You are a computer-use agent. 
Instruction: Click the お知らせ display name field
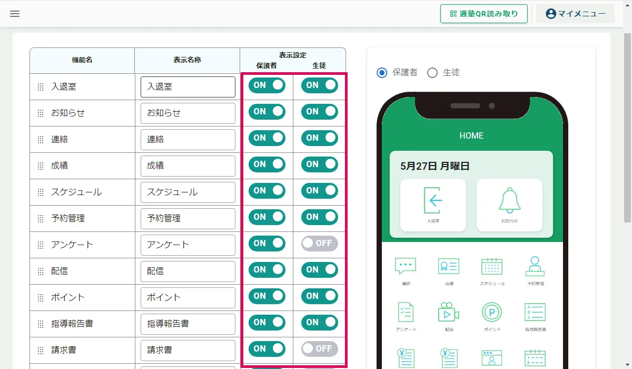tap(188, 113)
